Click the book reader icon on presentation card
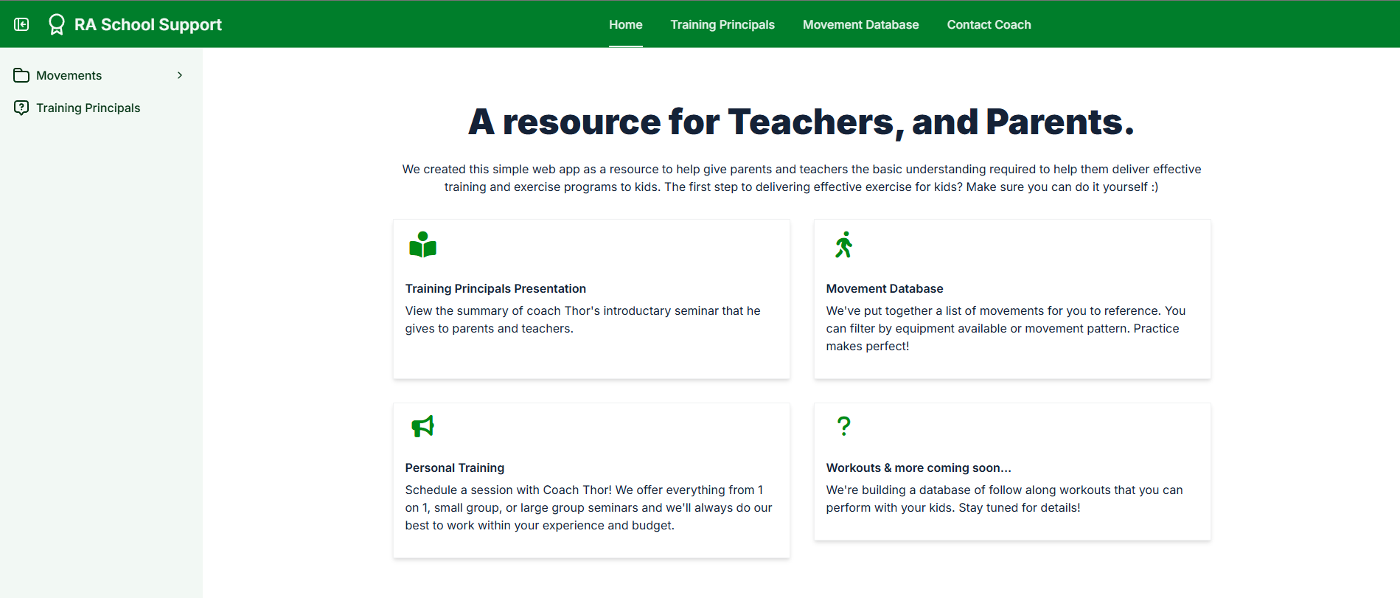 (422, 245)
